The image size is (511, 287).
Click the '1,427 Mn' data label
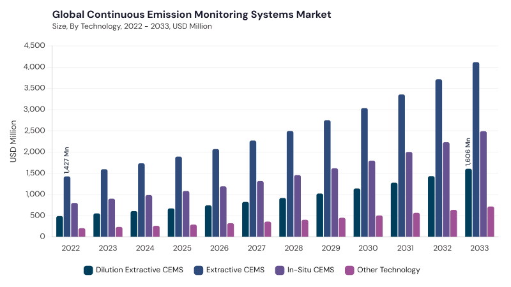coord(66,161)
